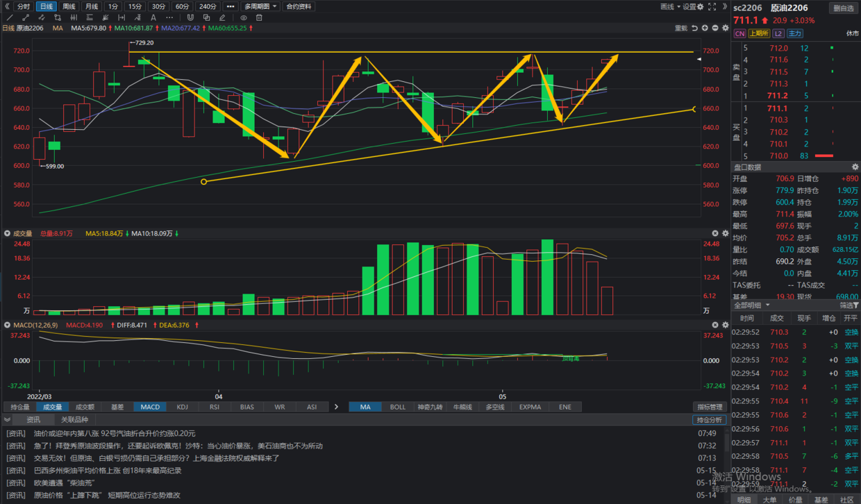Select the parallel channel lines tool
861x504 pixels.
click(74, 17)
